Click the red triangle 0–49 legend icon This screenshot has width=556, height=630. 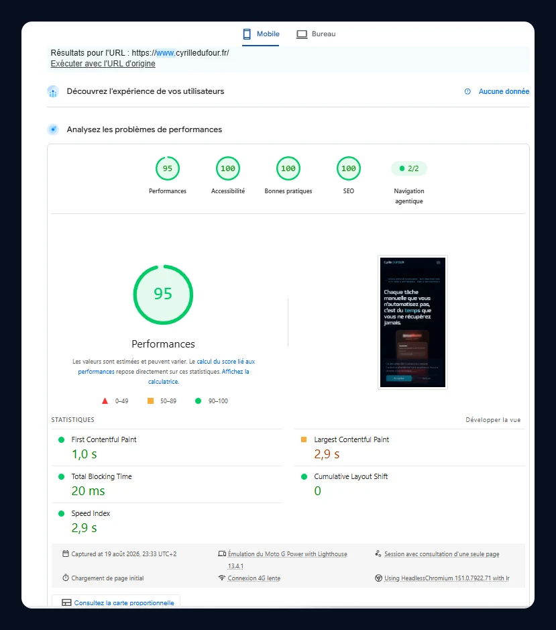pyautogui.click(x=105, y=401)
